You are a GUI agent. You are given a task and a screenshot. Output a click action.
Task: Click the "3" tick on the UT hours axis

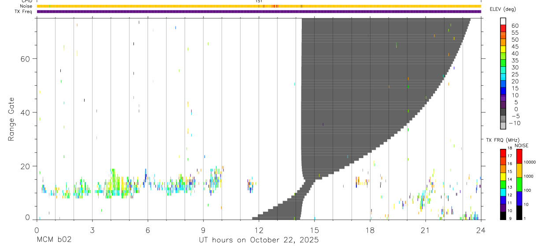click(92, 230)
